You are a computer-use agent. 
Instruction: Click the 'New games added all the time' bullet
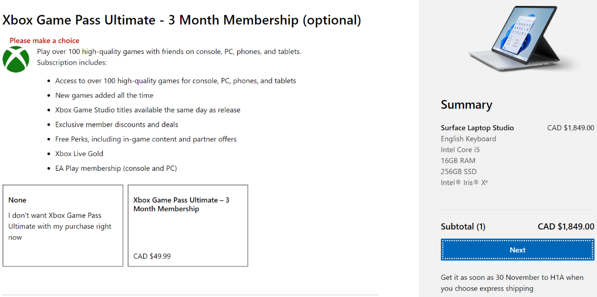pyautogui.click(x=104, y=95)
